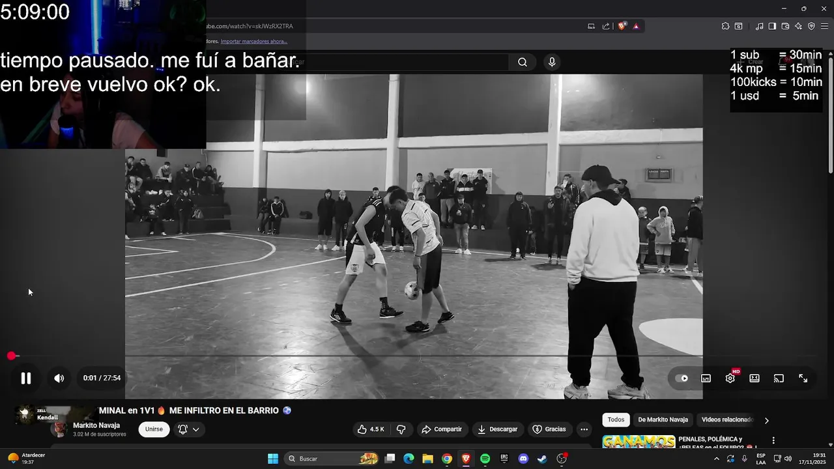Screen dimensions: 834x469
Task: Open the Brave Wallet icon
Action: point(785,26)
